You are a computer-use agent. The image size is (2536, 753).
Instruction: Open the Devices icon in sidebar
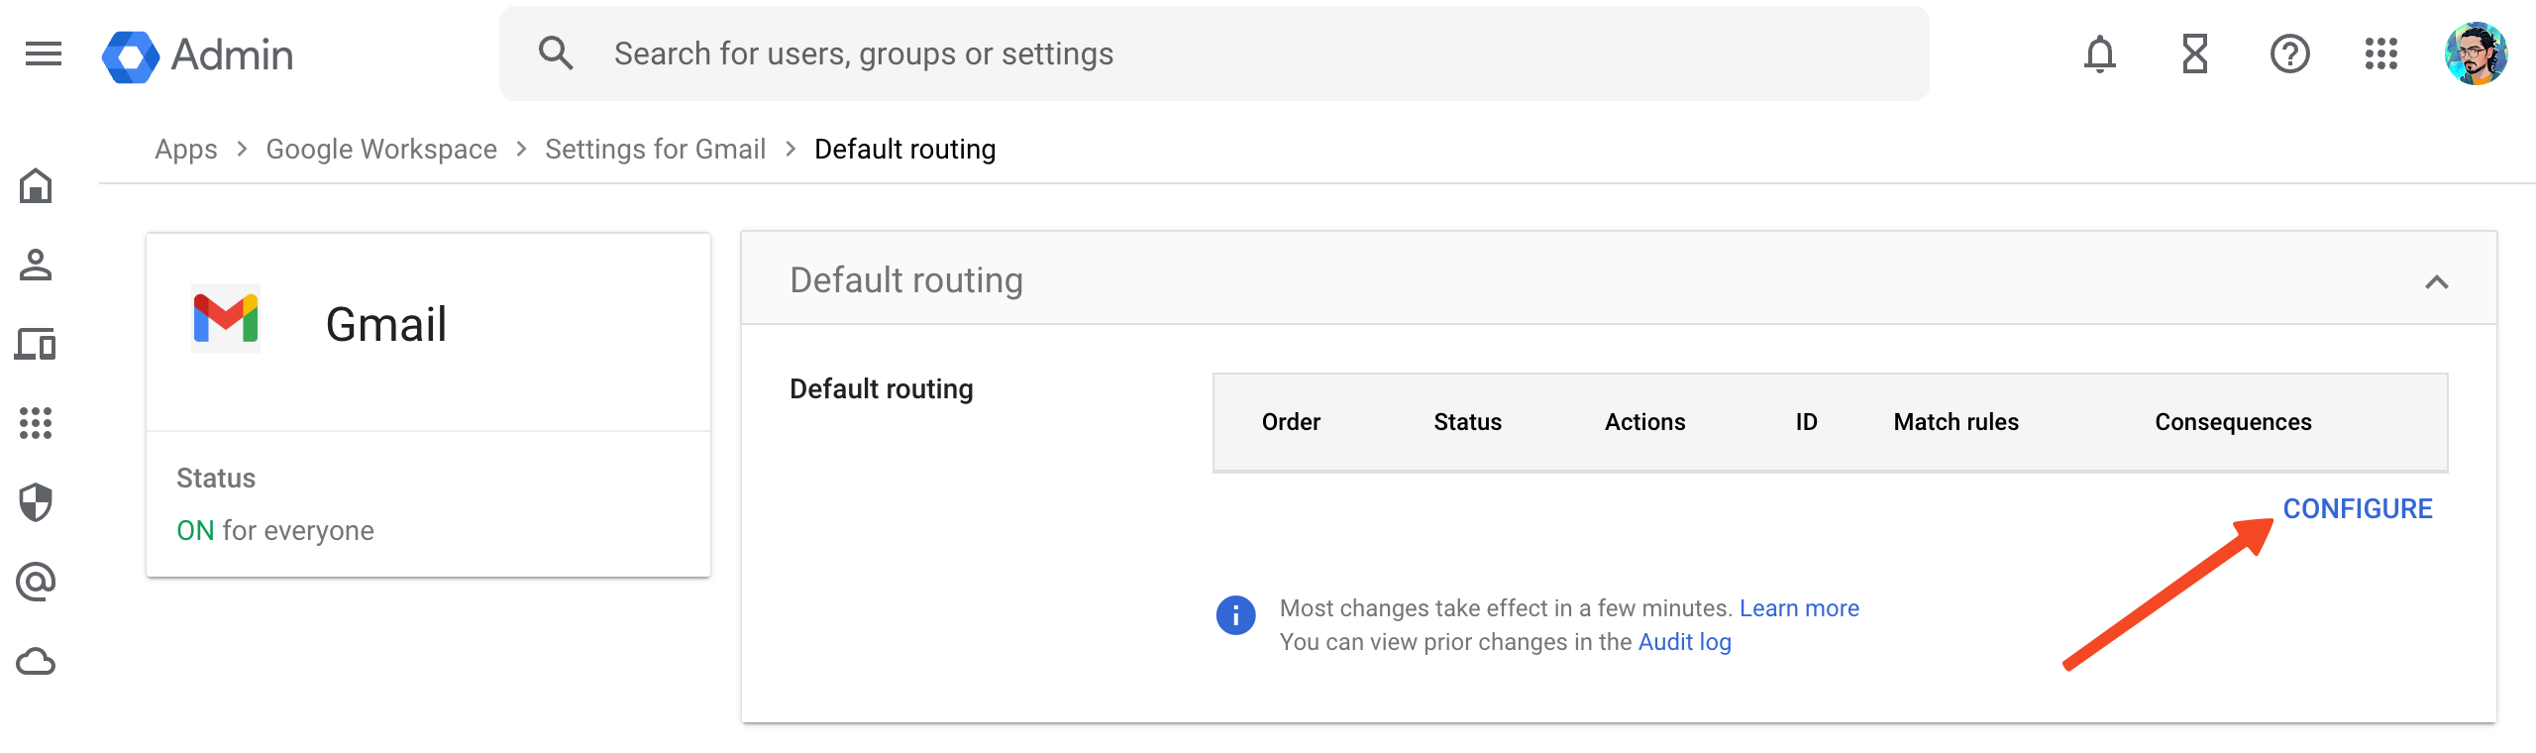click(36, 345)
